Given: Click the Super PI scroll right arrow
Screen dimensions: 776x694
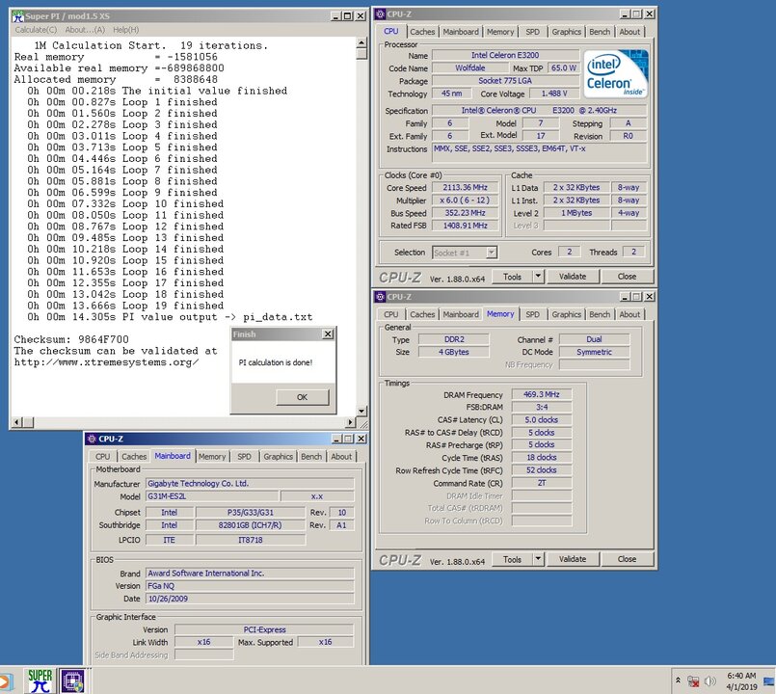Looking at the screenshot, I should pyautogui.click(x=351, y=422).
